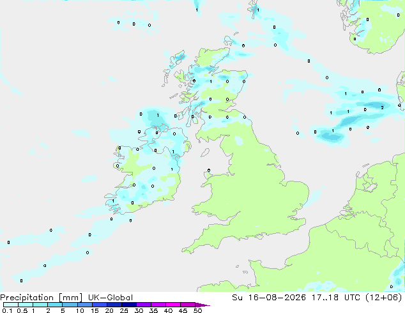
Task: Click the date "16-08-2026" text
Action: (x=277, y=298)
